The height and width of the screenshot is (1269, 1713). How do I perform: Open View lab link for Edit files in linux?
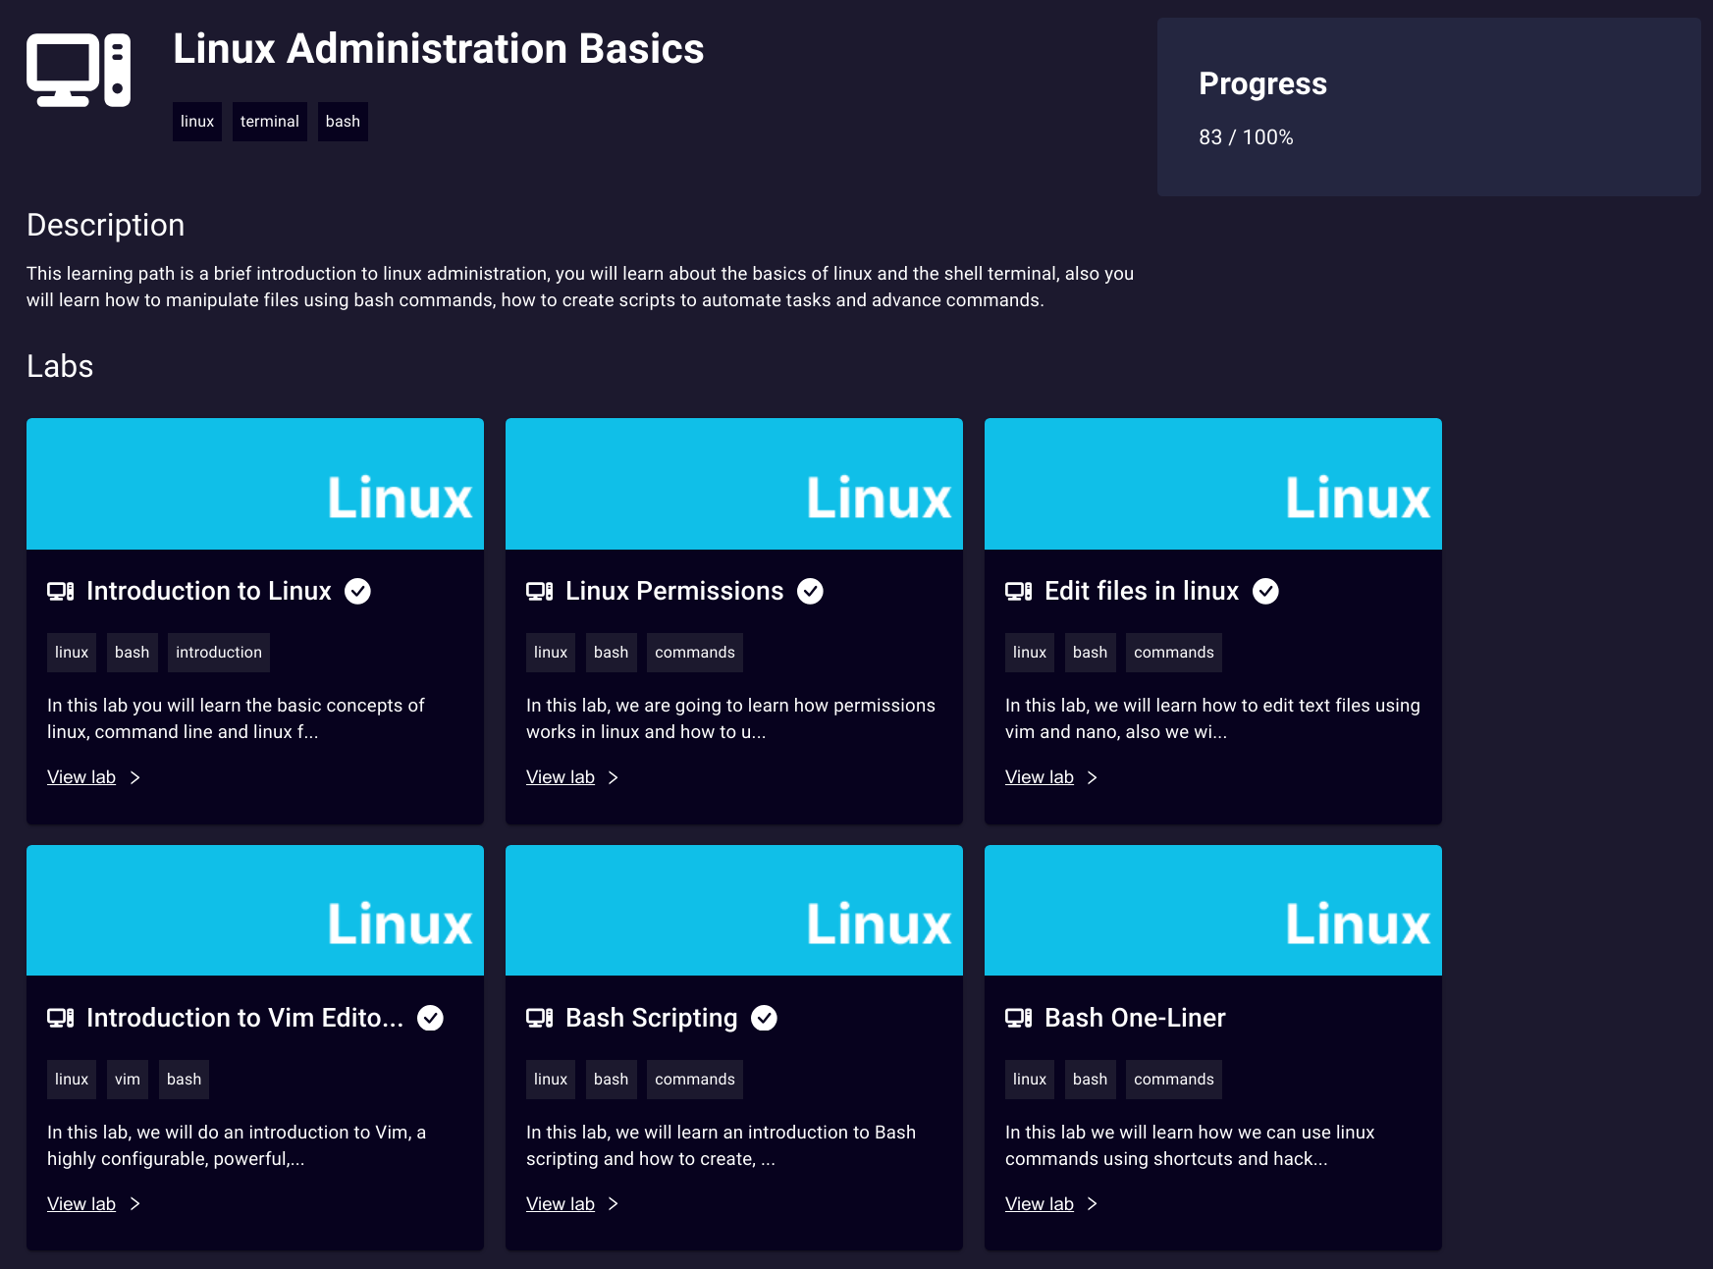[x=1040, y=777]
